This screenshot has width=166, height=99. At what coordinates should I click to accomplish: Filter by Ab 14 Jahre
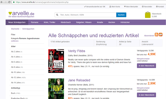18,83
